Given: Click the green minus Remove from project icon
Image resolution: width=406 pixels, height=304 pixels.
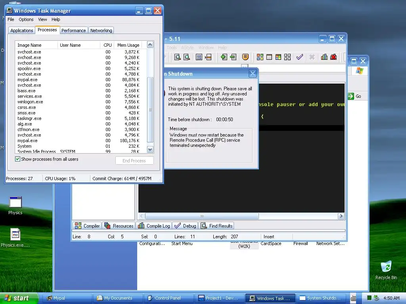Looking at the screenshot, I should click(x=233, y=57).
